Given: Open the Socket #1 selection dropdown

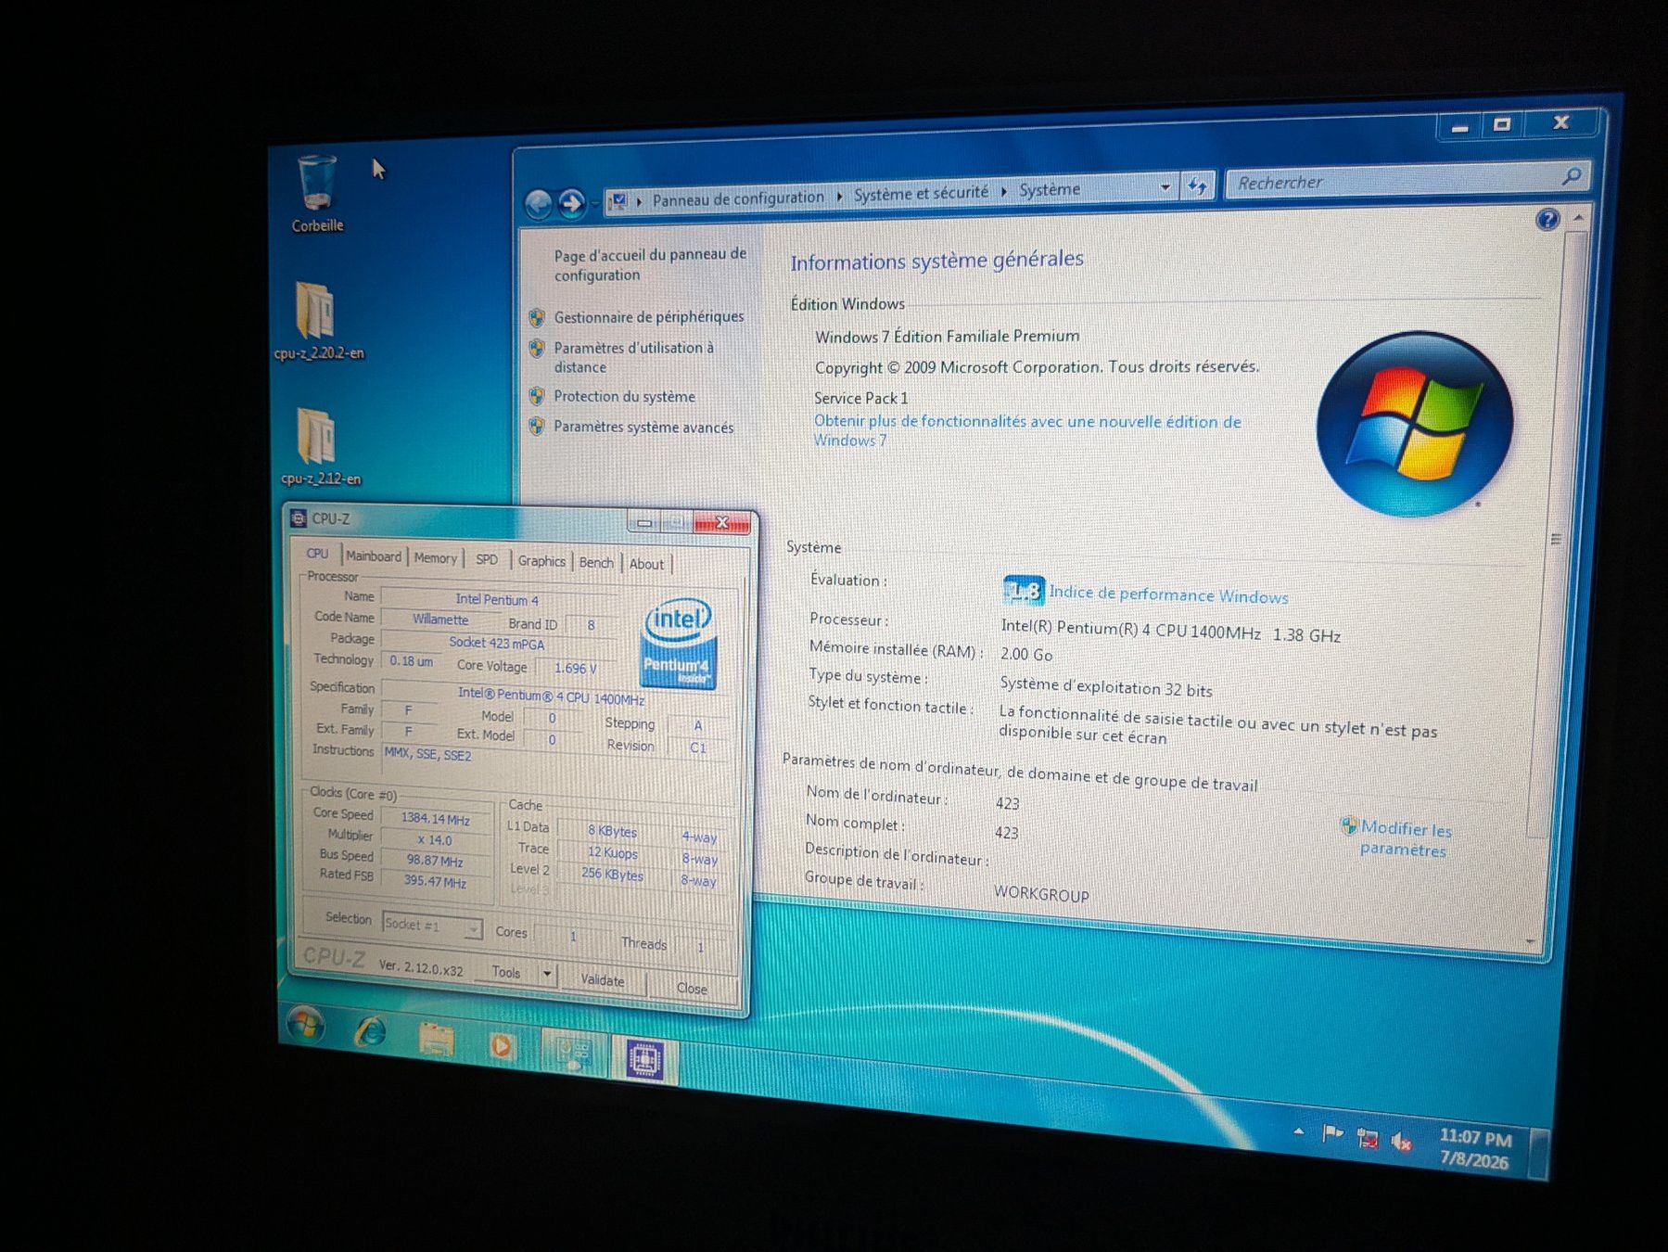Looking at the screenshot, I should (x=432, y=926).
